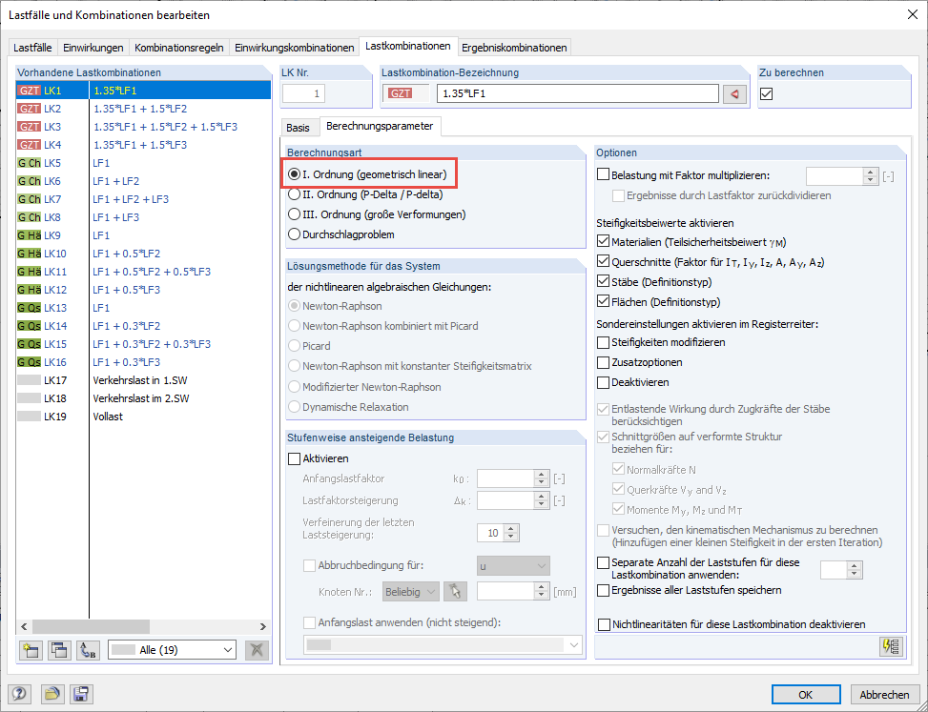Select III. Ordnung (große Verformungen)
Viewport: 928px width, 712px height.
377,214
